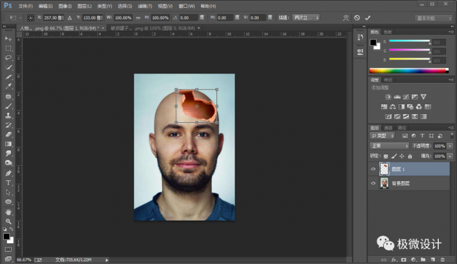The height and width of the screenshot is (264, 457).
Task: Open the interpolation dropdown 两次立方
Action: [x=305, y=17]
